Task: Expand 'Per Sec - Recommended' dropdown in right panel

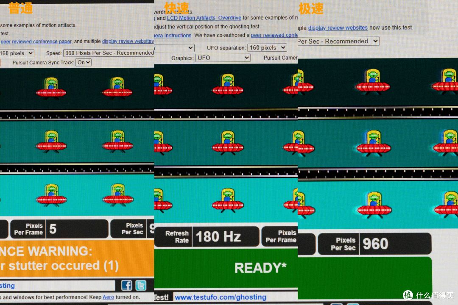Action: pos(338,41)
